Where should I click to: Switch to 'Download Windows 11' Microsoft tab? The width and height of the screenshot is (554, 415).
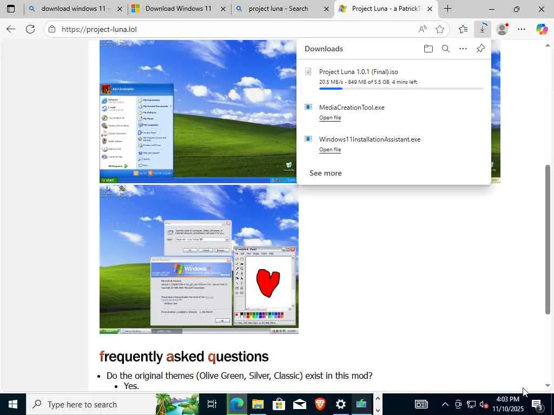179,9
